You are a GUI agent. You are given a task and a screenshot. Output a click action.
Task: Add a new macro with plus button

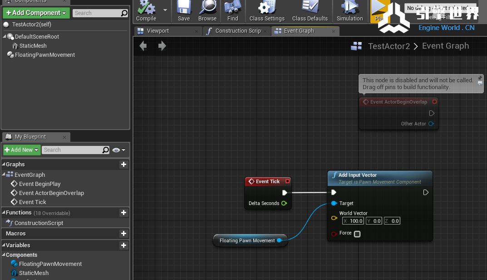pos(123,233)
